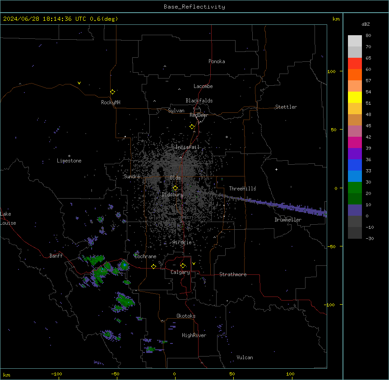Image resolution: width=389 pixels, height=380 pixels.
Task: Select the blue 36-33 dBZ legend swatch
Action: coord(355,165)
